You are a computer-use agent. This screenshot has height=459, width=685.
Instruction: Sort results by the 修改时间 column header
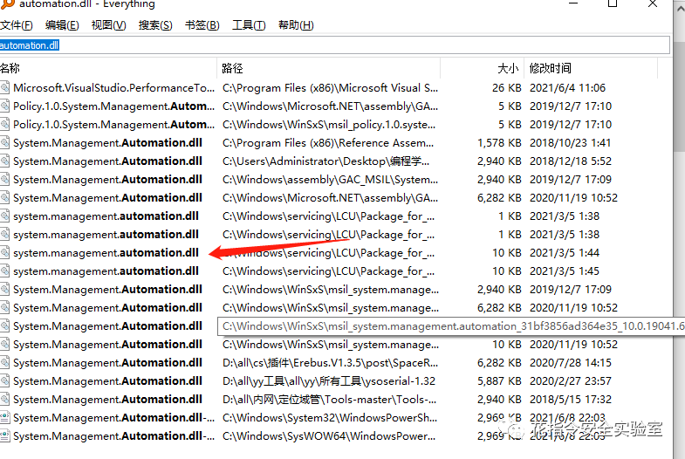[591, 68]
